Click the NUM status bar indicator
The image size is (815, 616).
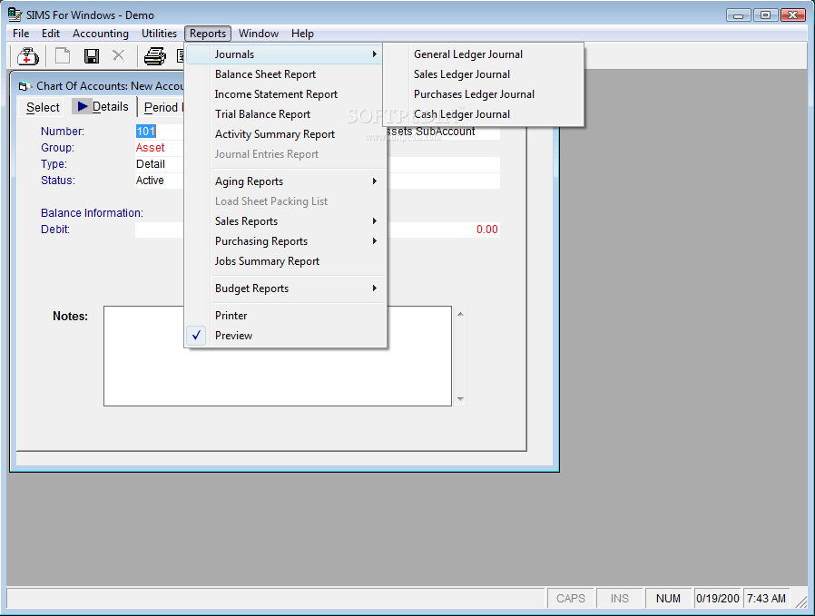[668, 599]
